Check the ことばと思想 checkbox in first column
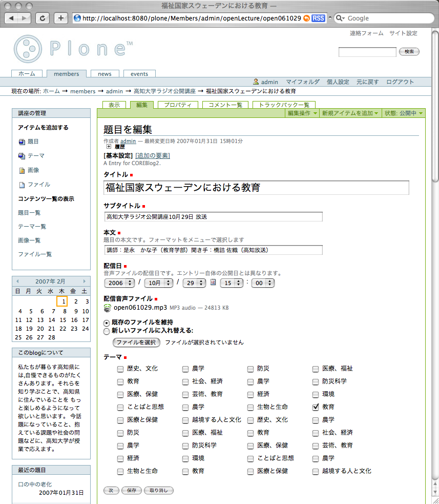The height and width of the screenshot is (504, 439). pos(120,407)
